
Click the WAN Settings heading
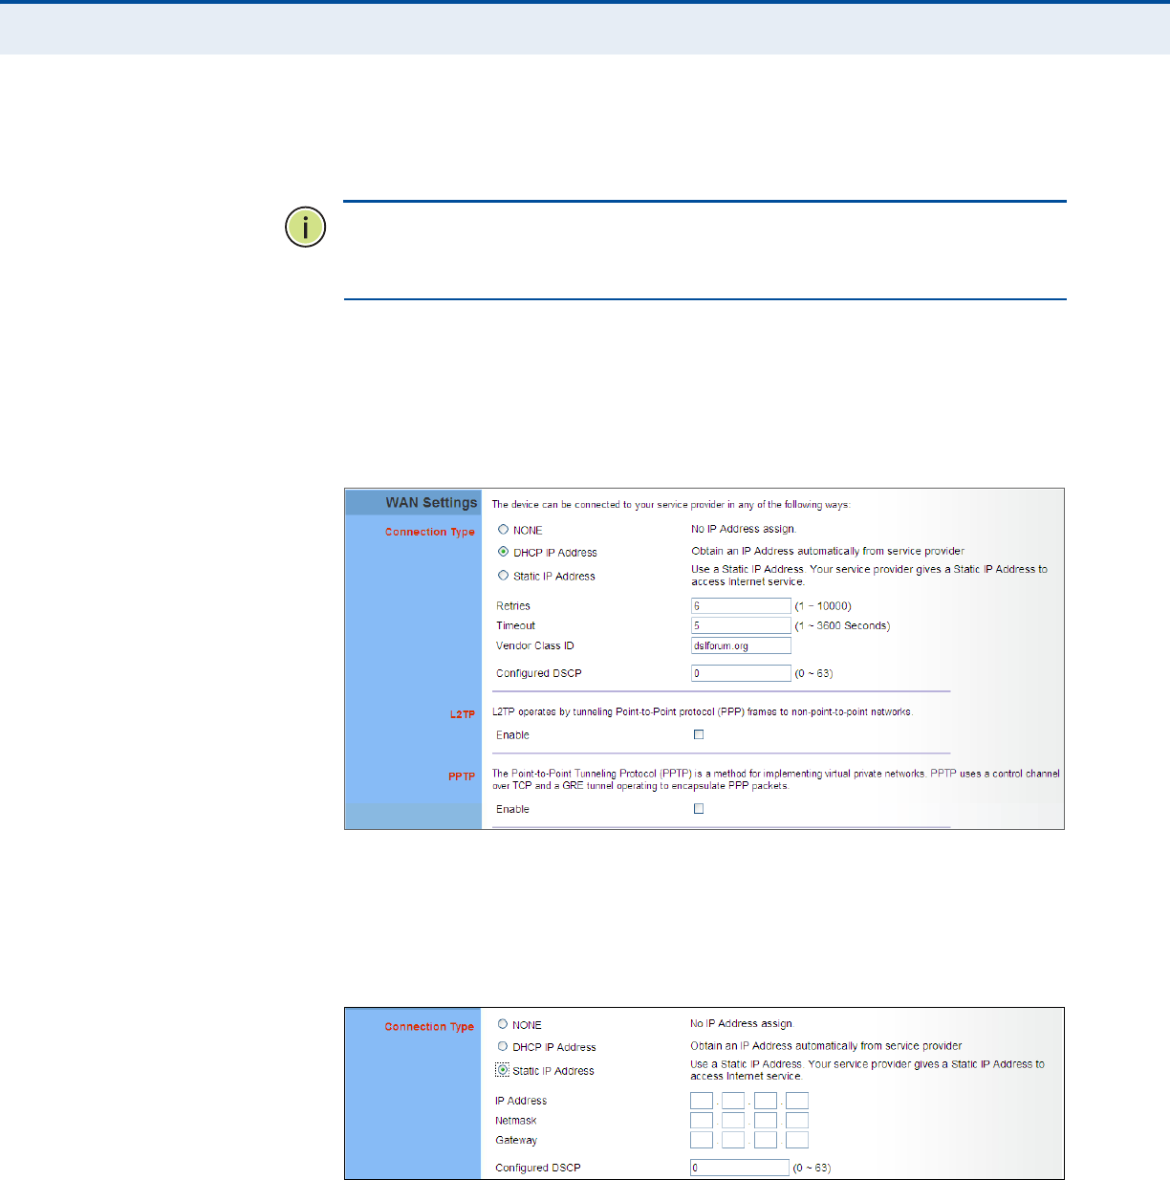point(431,502)
